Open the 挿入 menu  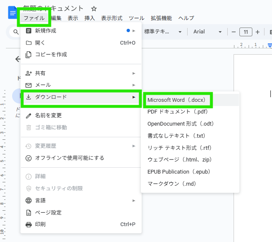(90, 18)
